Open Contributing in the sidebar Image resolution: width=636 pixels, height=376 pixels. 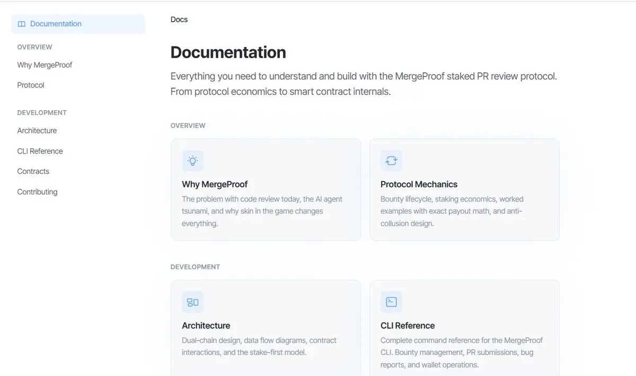coord(37,192)
